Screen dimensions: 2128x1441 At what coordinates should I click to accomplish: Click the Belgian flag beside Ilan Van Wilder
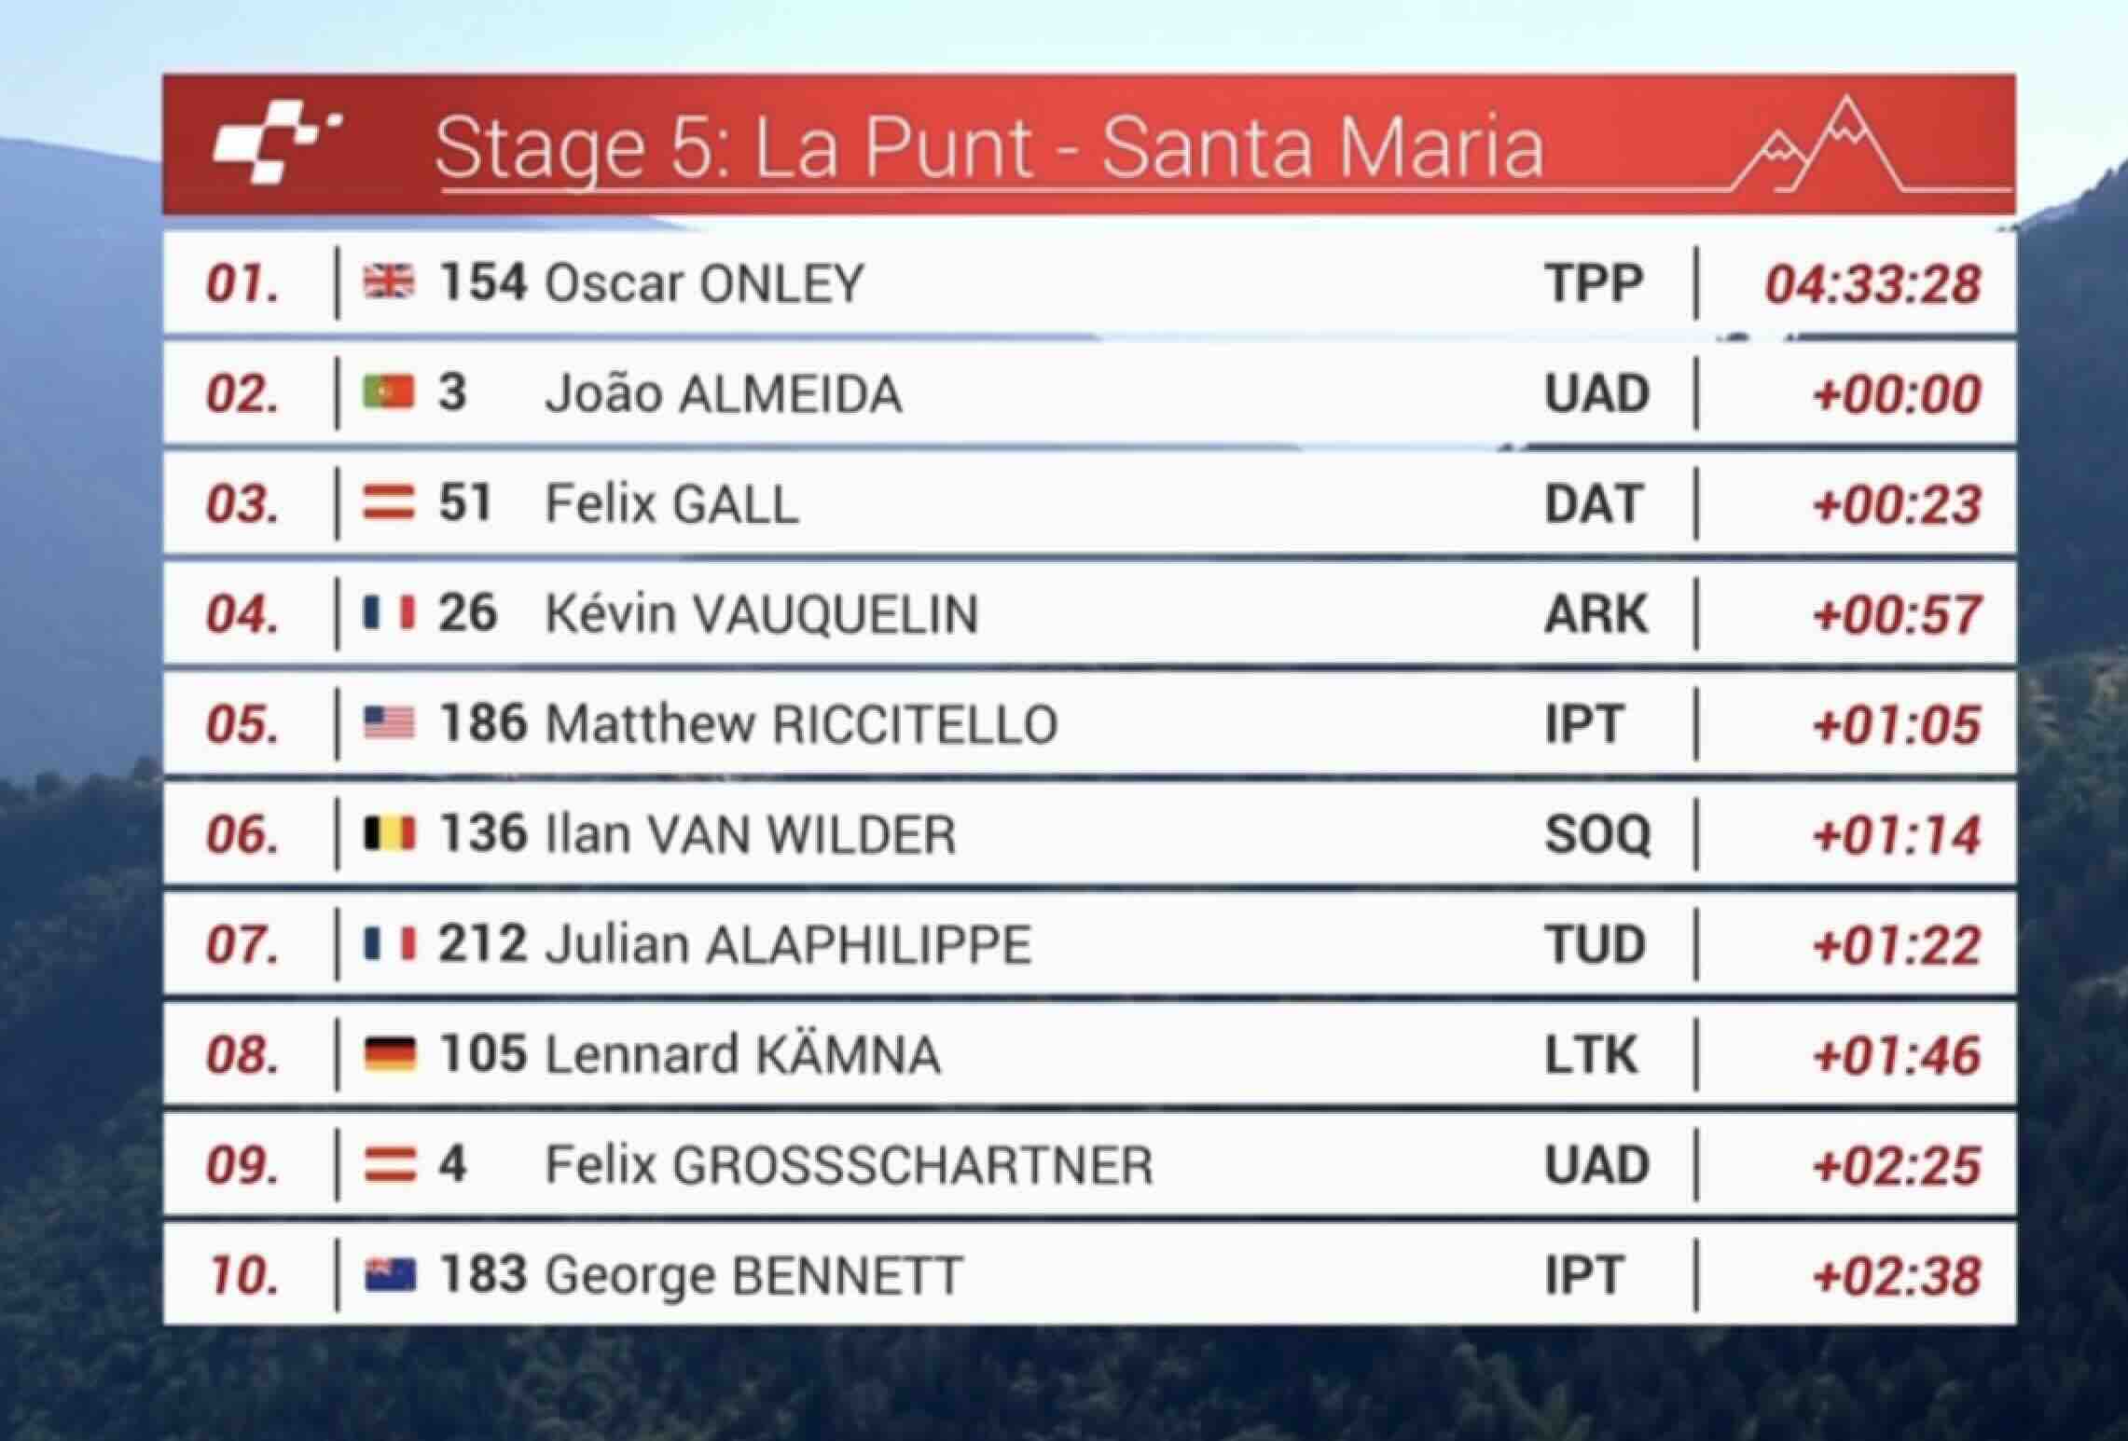[x=388, y=833]
